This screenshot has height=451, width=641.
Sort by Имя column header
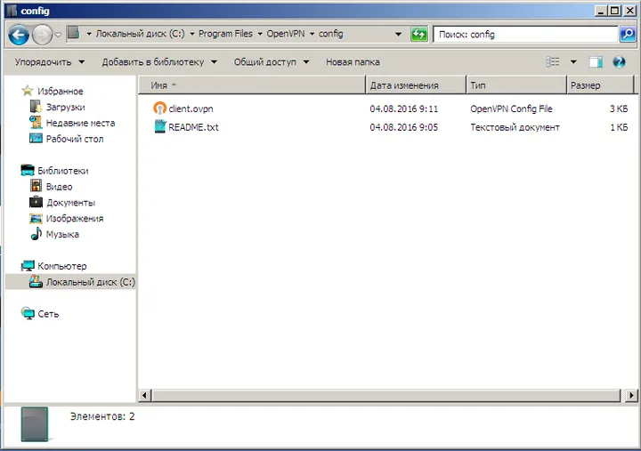point(252,85)
